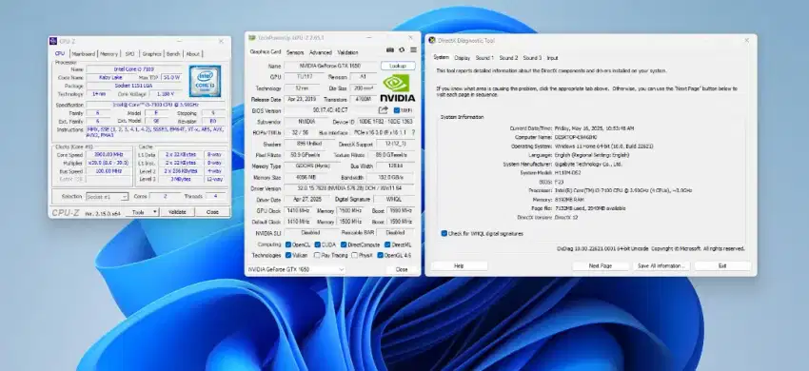Viewport: 809px width, 371px height.
Task: Enable the Ray Tracing checkbox in GPU-Z
Action: [318, 255]
